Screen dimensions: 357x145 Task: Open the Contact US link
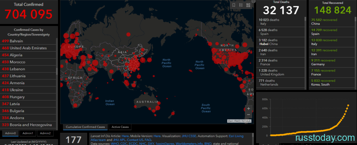[x=135, y=140]
